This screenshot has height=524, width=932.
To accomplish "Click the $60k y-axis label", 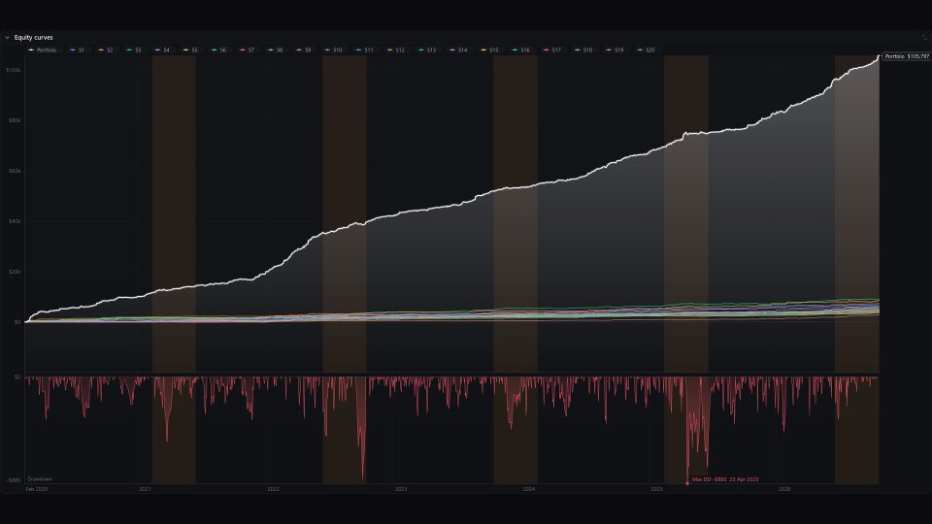I will (15, 171).
